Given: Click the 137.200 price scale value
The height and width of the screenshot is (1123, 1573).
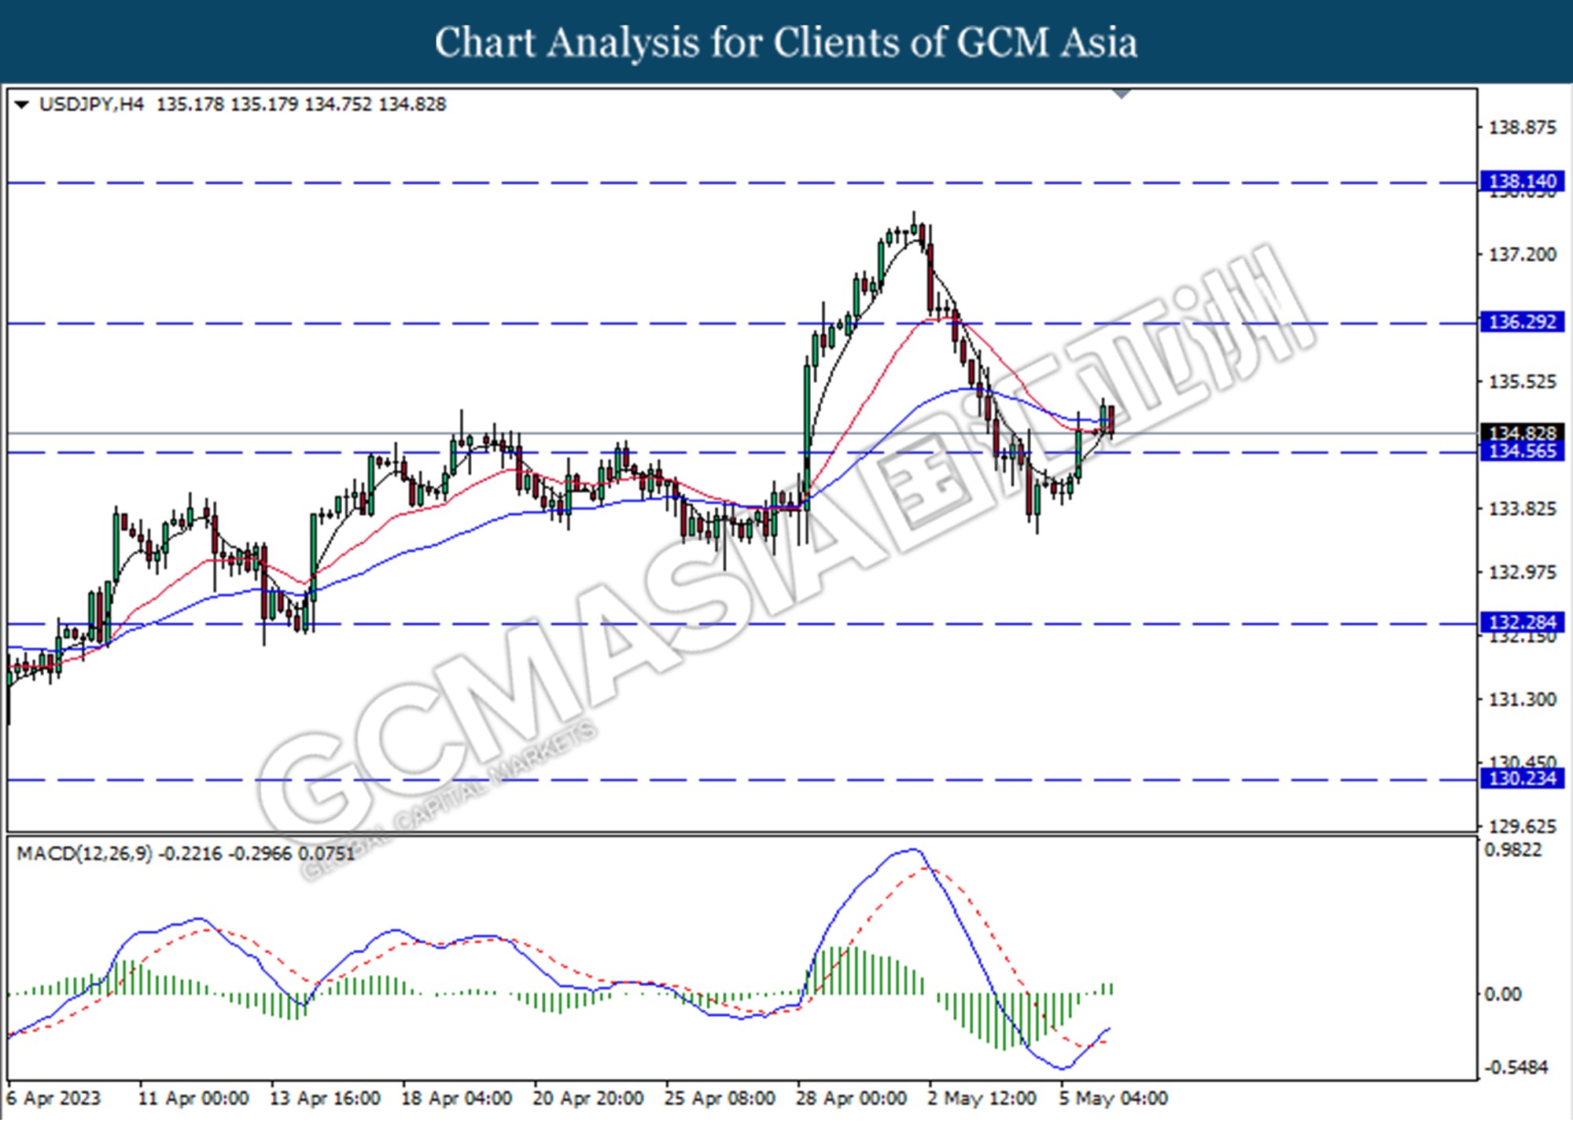Looking at the screenshot, I should pyautogui.click(x=1522, y=255).
